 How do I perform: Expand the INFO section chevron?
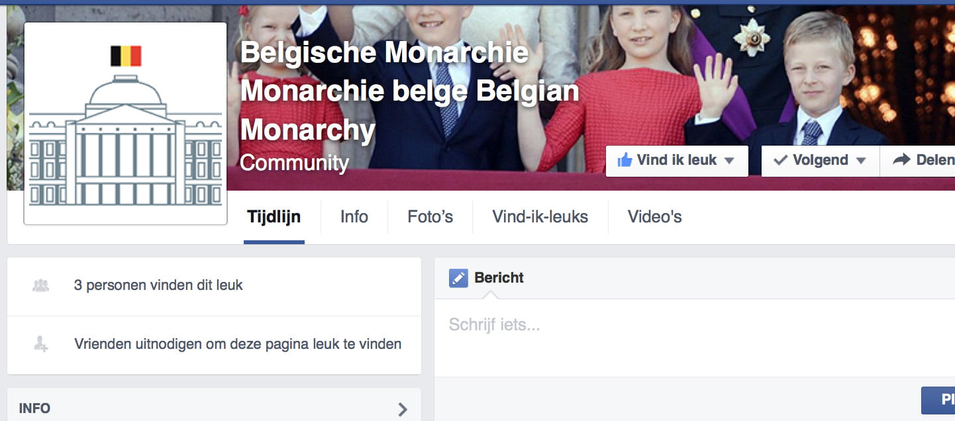402,409
